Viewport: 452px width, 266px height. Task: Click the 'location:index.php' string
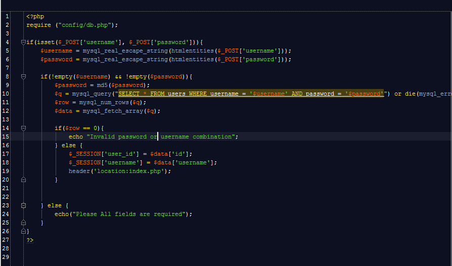129,171
